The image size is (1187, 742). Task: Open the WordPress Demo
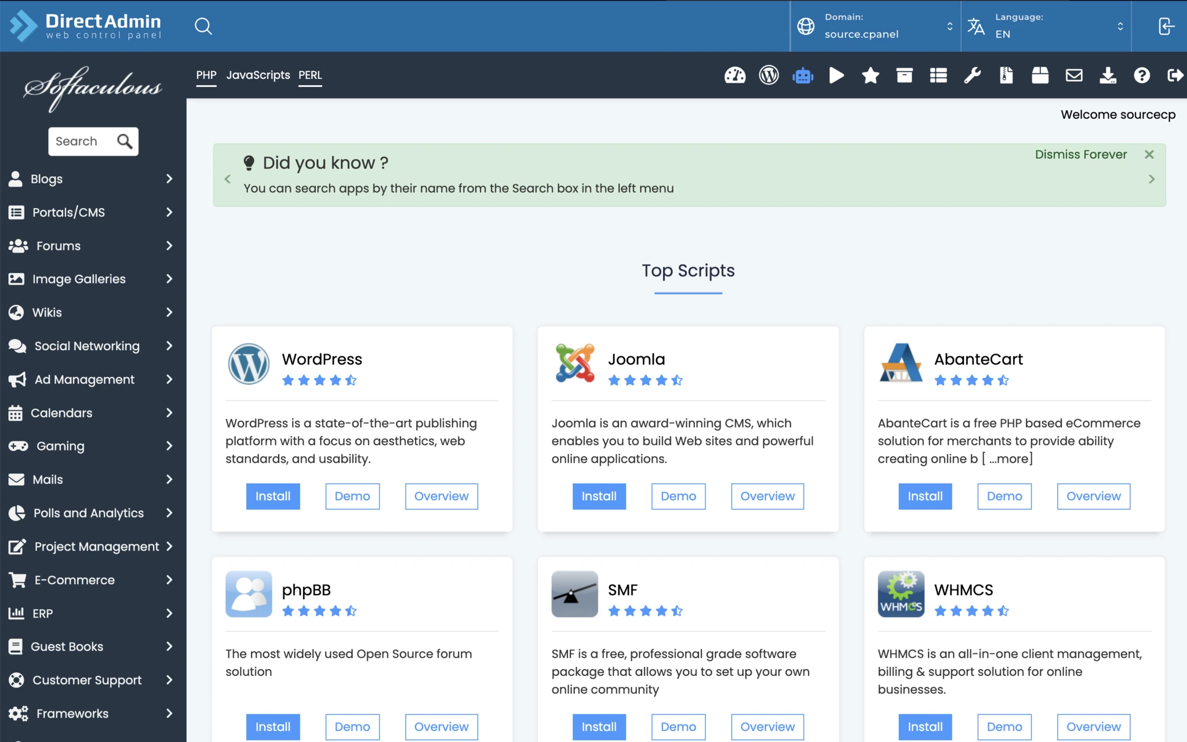click(x=352, y=496)
